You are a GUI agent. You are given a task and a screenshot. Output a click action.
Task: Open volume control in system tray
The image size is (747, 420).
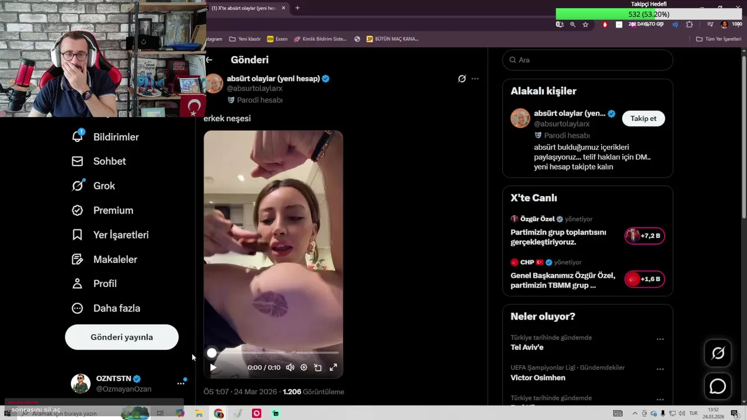click(682, 414)
